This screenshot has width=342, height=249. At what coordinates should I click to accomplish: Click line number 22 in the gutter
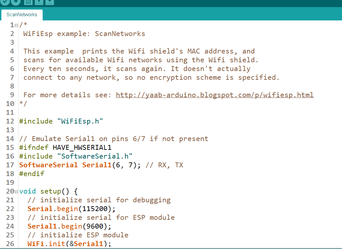click(10, 208)
